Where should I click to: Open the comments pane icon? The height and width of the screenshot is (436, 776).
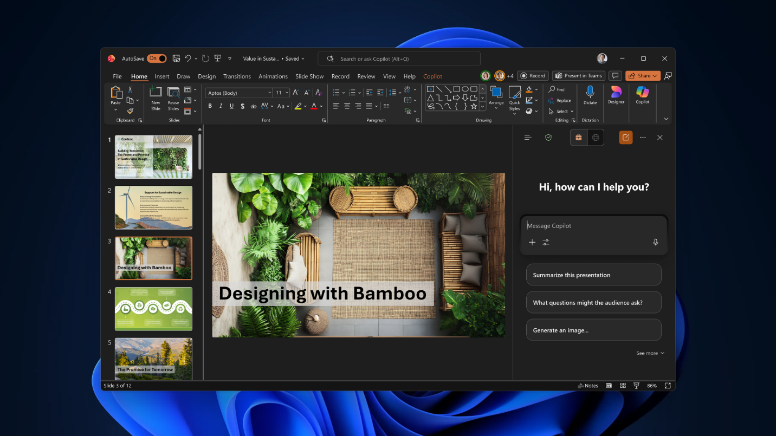click(615, 76)
